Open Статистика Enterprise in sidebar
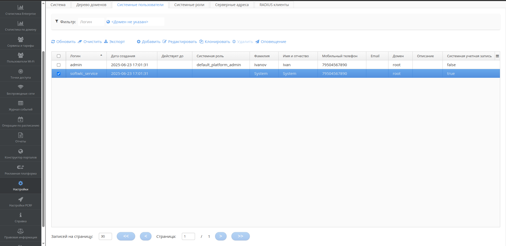The image size is (506, 246). click(21, 10)
